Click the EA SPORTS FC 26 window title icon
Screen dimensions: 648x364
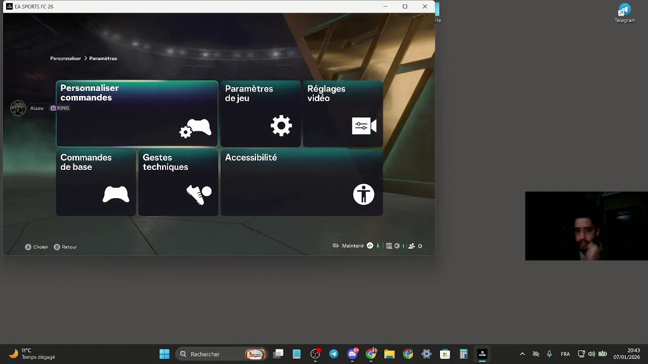click(x=9, y=7)
